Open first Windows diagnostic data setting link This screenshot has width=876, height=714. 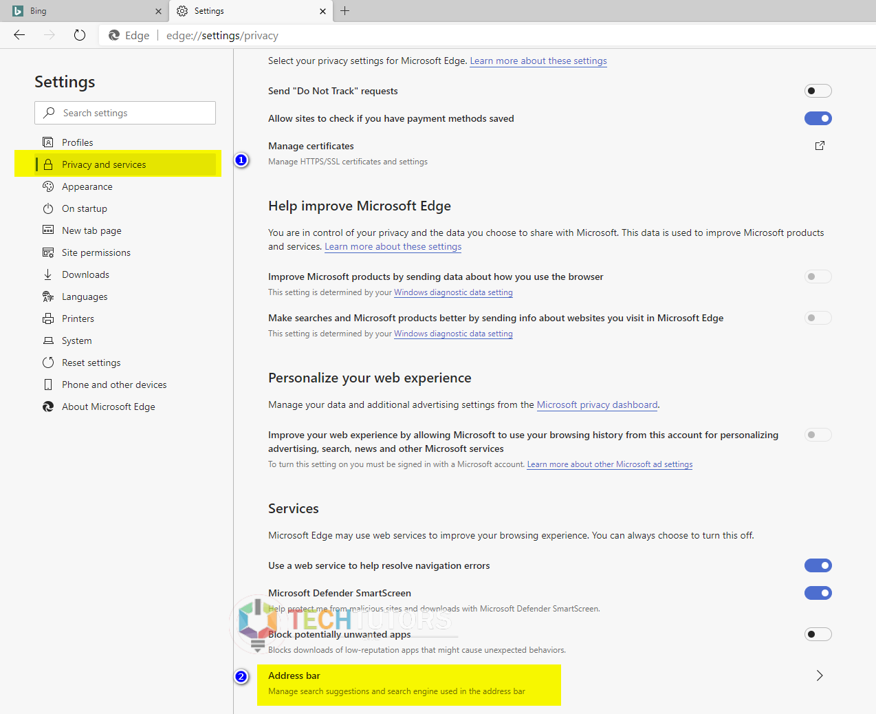coord(453,292)
